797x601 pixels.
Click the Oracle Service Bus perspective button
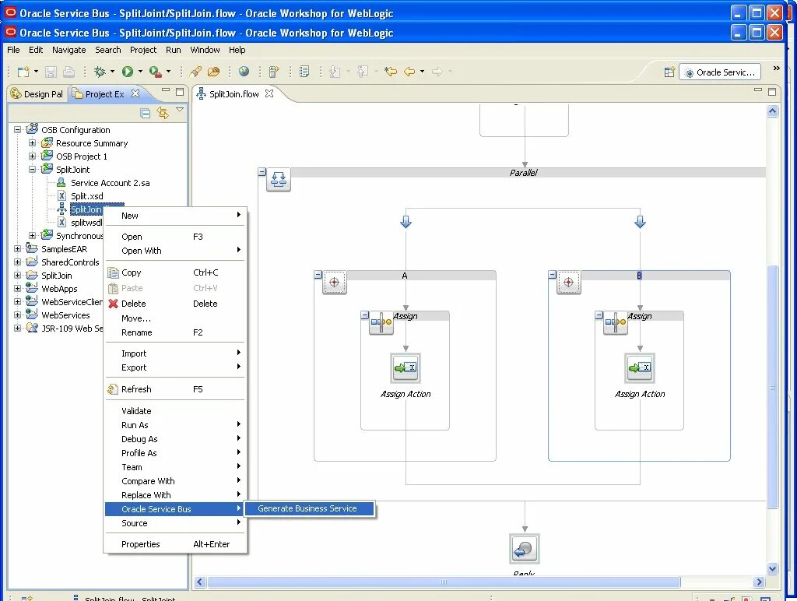pos(720,72)
